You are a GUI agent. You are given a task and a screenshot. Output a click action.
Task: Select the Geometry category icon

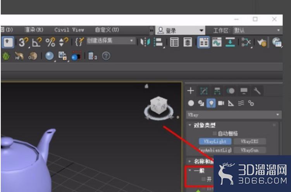[191, 103]
